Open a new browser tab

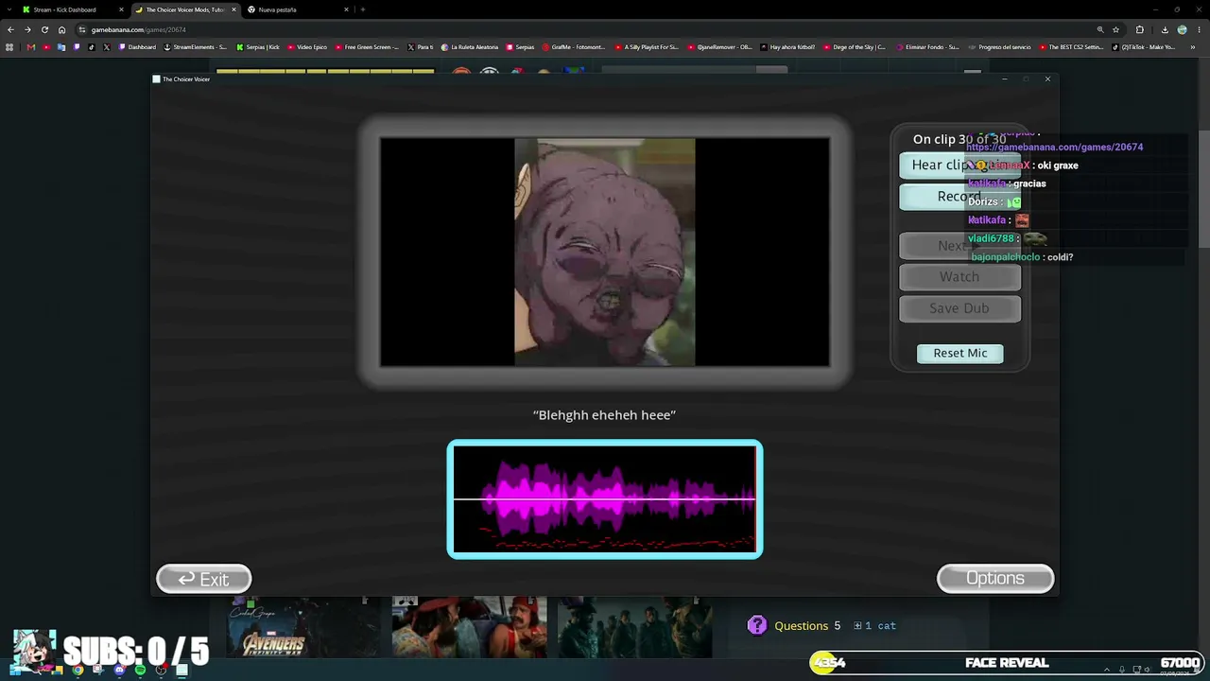point(363,9)
